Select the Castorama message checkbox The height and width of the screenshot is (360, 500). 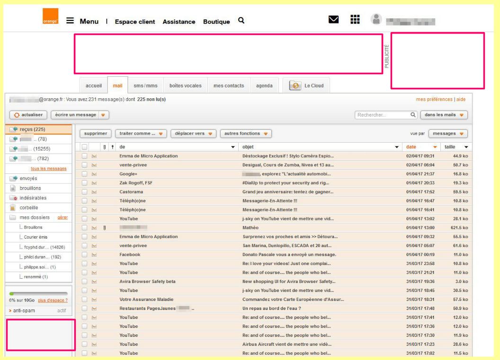(x=84, y=192)
